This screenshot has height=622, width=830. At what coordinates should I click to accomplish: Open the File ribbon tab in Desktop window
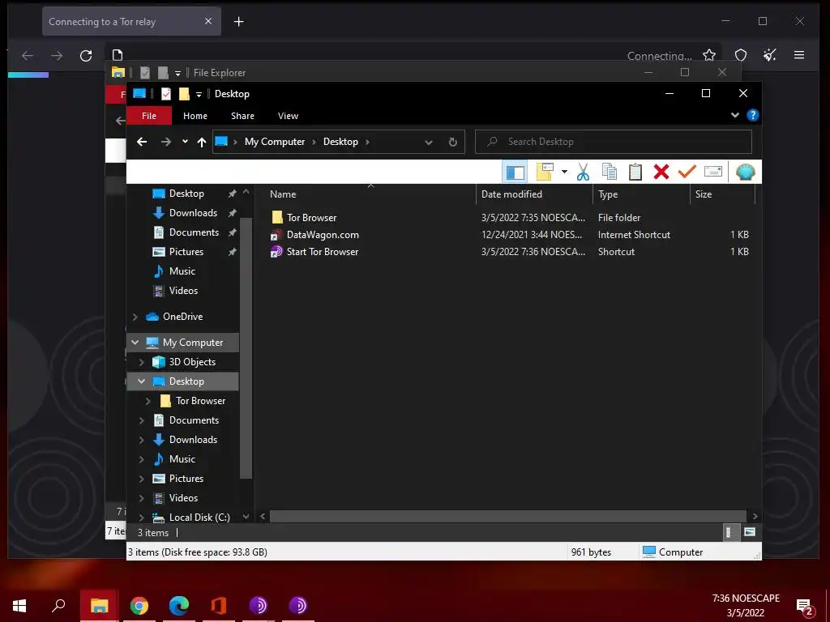(149, 116)
